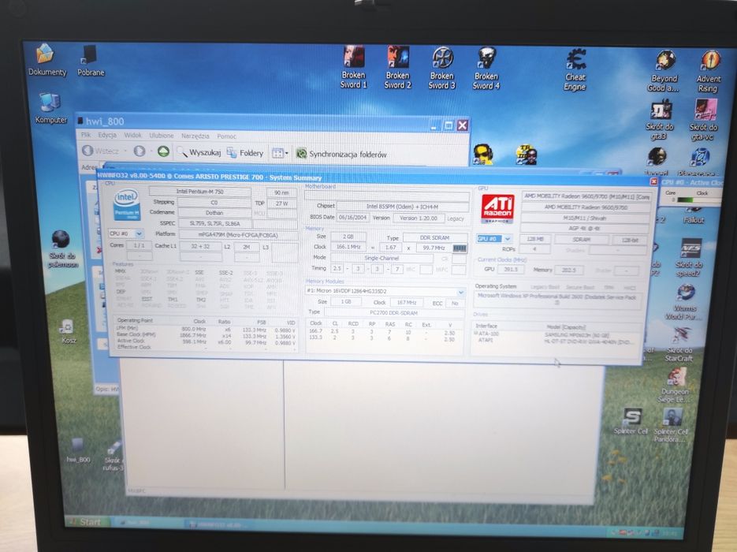737x552 pixels.
Task: Click the Single-Channel mode field
Action: pyautogui.click(x=382, y=258)
